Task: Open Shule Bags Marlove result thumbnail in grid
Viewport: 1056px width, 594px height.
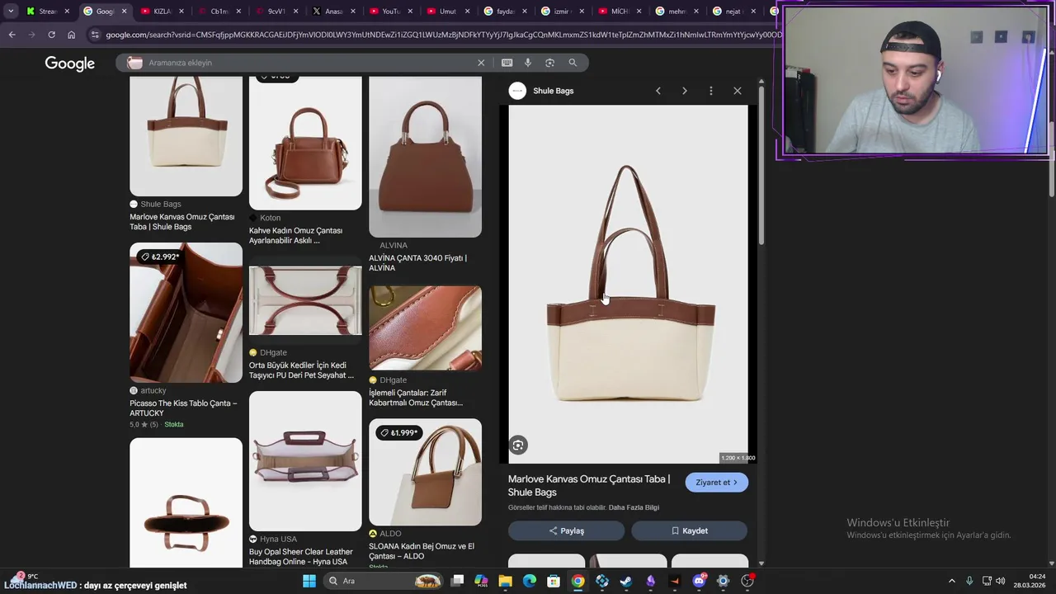Action: point(186,136)
